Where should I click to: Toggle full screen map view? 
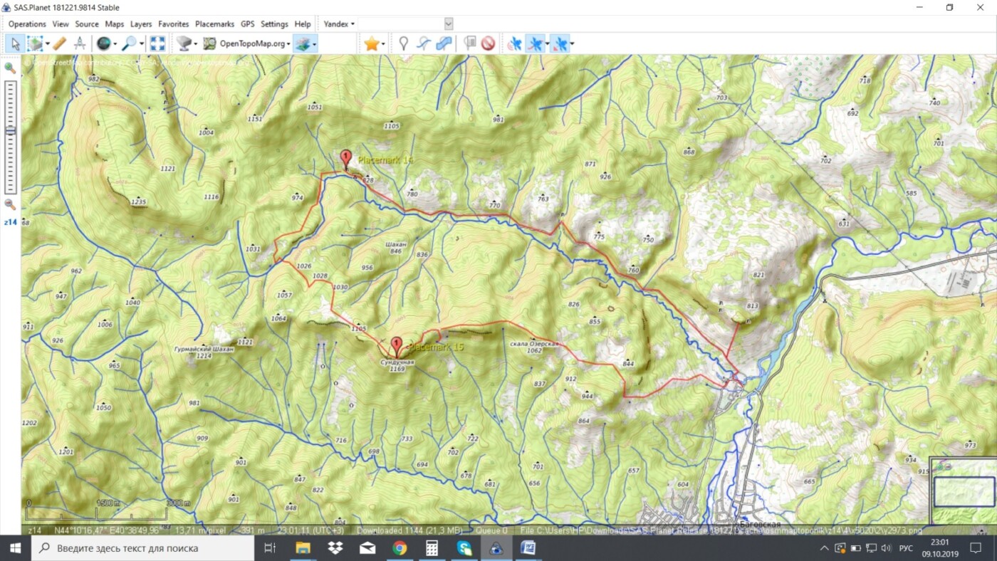(157, 44)
